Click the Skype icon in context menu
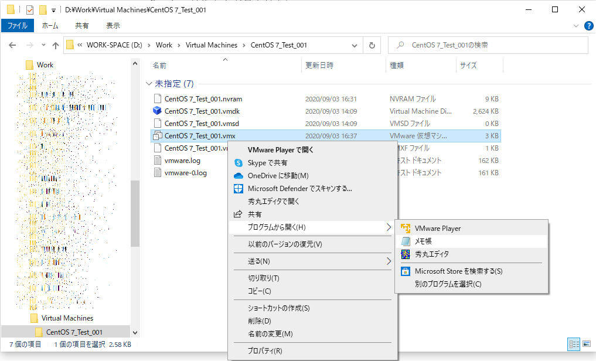596x361 pixels. pyautogui.click(x=239, y=163)
